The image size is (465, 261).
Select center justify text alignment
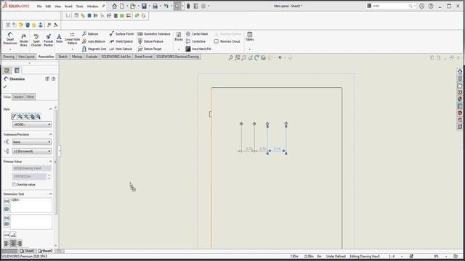pos(13,244)
